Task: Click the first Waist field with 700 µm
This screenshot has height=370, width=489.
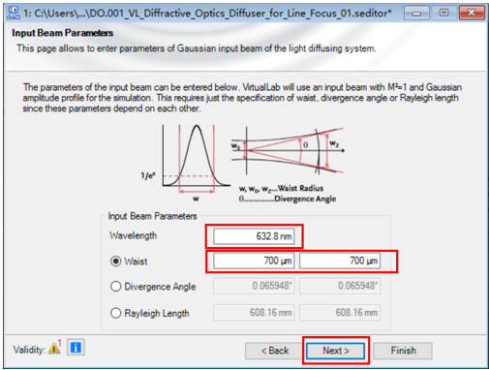Action: tap(254, 261)
